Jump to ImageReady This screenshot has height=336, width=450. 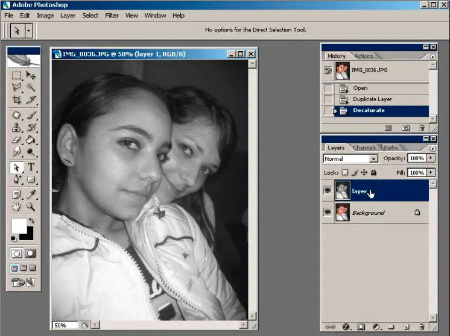[23, 282]
